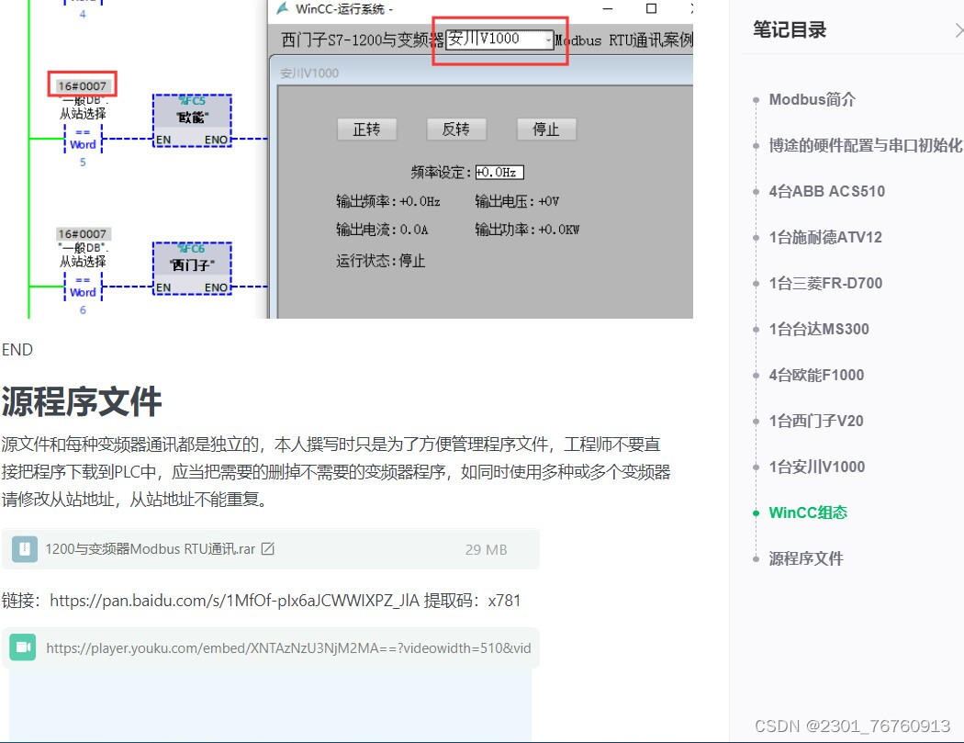The height and width of the screenshot is (743, 964).
Task: Click the 16#0007 value above 西门子 comparator
Action: pos(83,233)
